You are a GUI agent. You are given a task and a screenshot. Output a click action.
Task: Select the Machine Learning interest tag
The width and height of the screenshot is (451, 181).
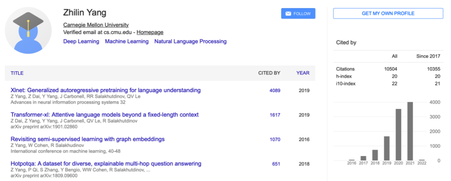point(127,41)
